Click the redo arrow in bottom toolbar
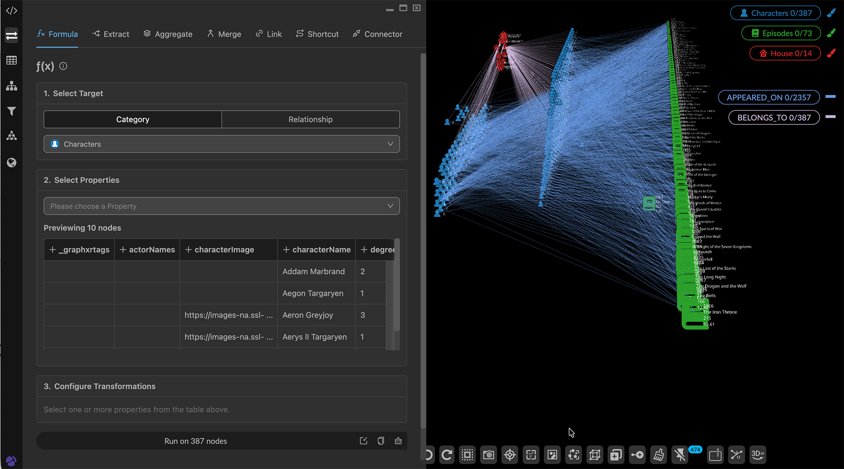The image size is (844, 469). point(447,455)
